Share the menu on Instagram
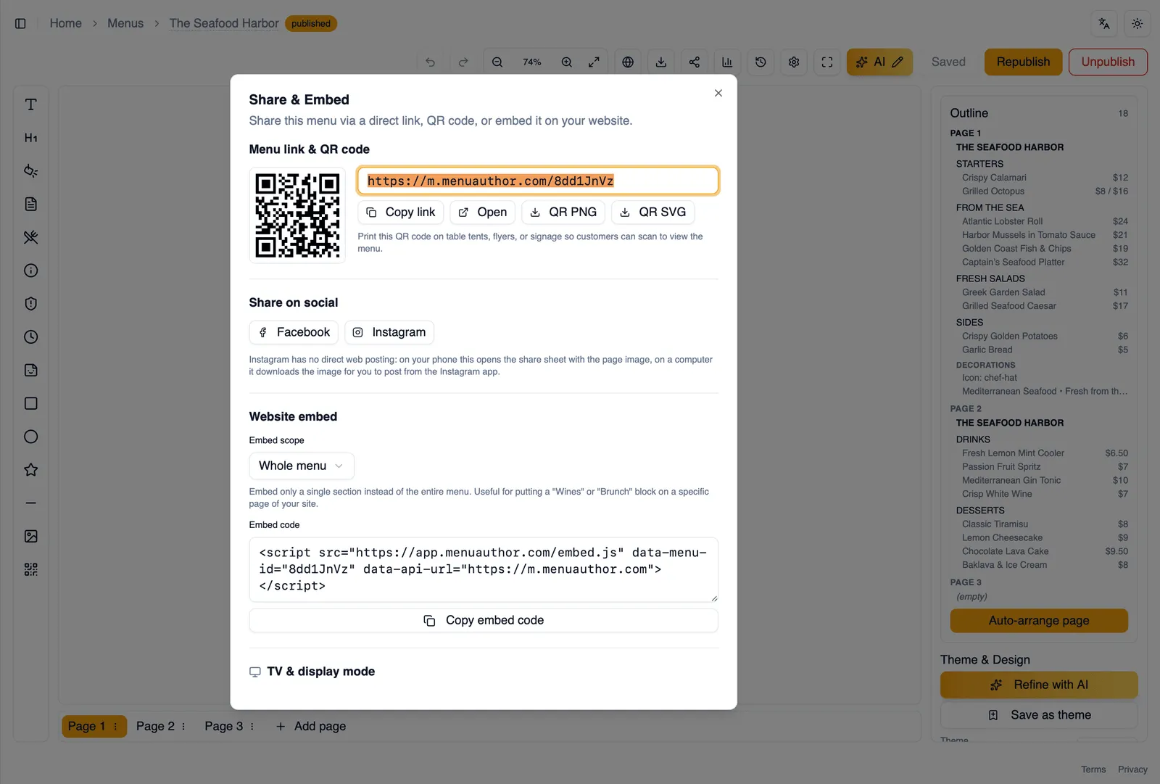 tap(389, 332)
